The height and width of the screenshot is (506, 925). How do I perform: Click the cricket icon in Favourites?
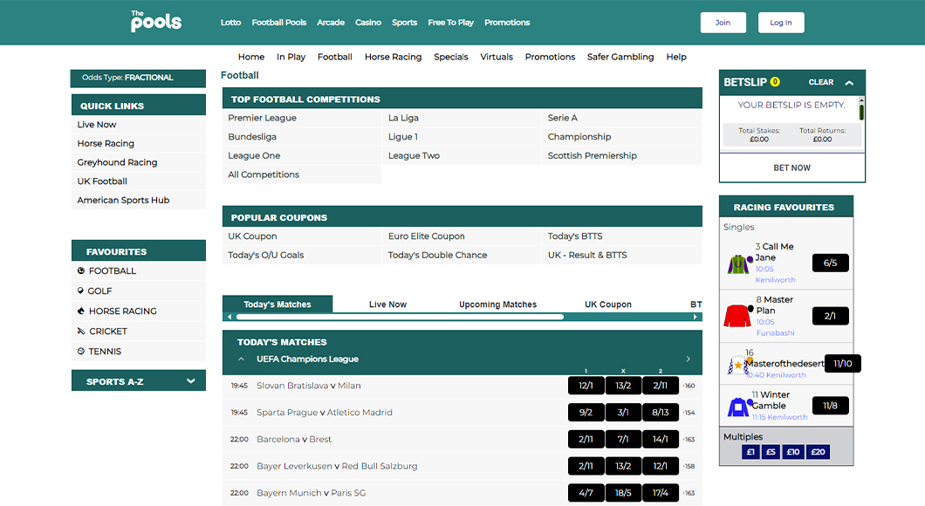(81, 331)
